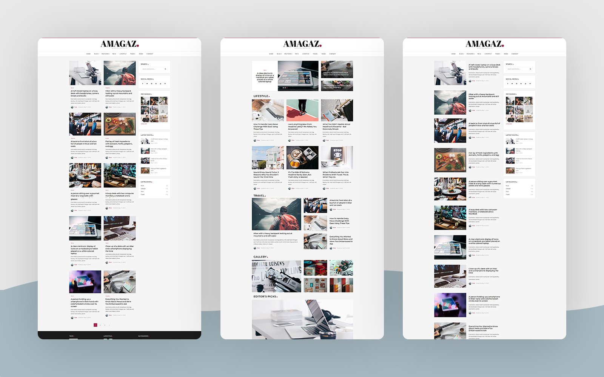Screen dimensions: 604x377
Task: Click search magnifier icon in right preview sidebar
Action: pos(530,69)
